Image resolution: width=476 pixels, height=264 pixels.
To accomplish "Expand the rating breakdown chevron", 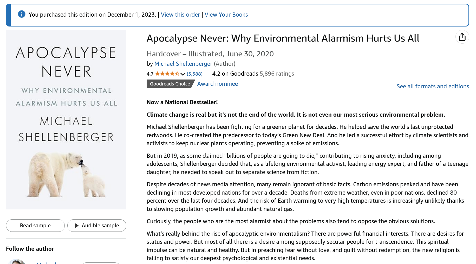I will (183, 74).
